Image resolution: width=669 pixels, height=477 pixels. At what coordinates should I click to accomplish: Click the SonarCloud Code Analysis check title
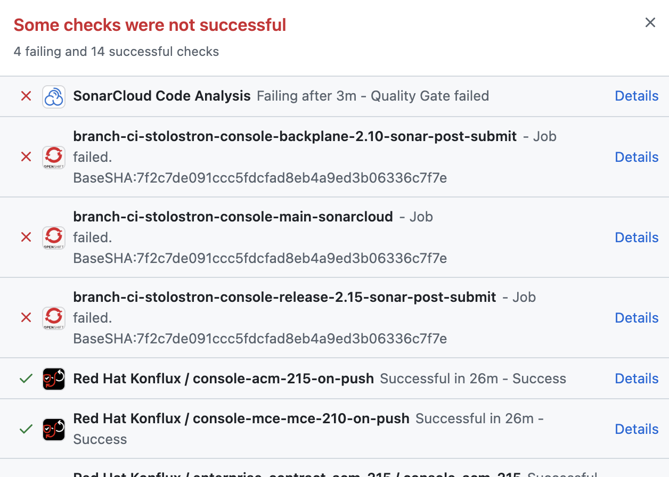coord(162,96)
